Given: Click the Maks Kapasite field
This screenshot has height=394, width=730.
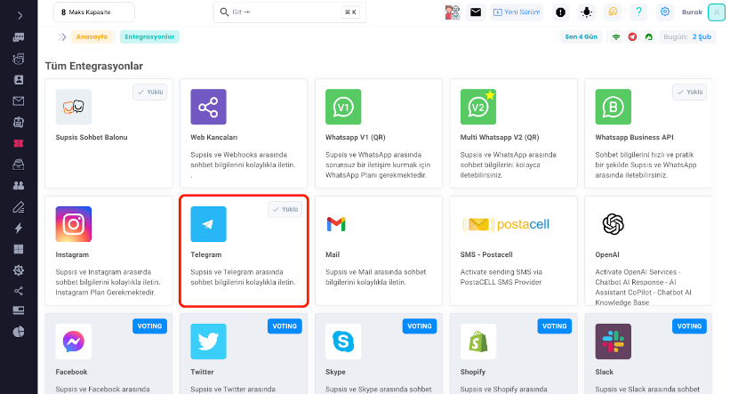Looking at the screenshot, I should [94, 12].
